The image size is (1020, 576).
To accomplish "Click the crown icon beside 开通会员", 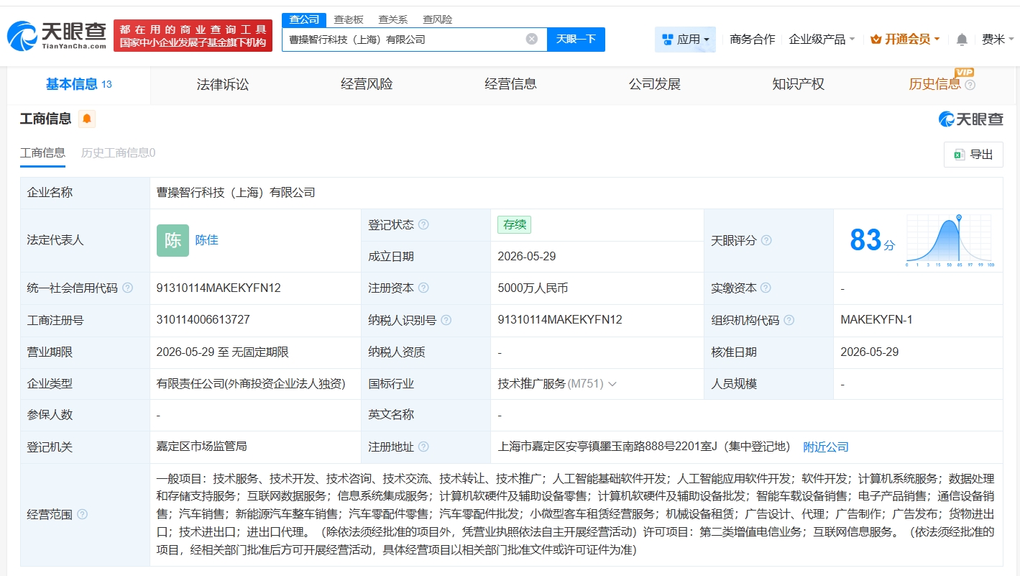I will click(x=876, y=40).
